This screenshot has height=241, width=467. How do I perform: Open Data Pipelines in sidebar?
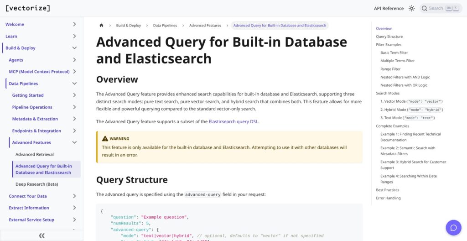(x=23, y=84)
